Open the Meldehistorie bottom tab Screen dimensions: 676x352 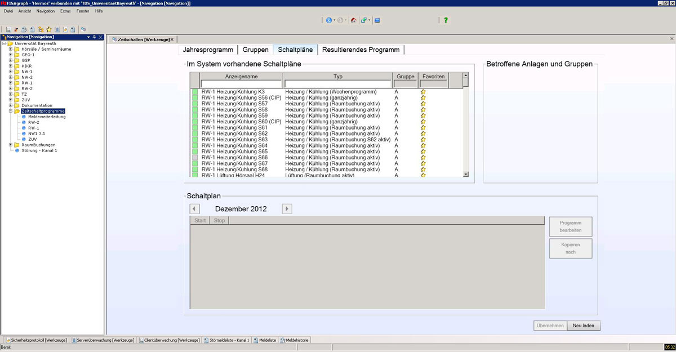(x=295, y=340)
